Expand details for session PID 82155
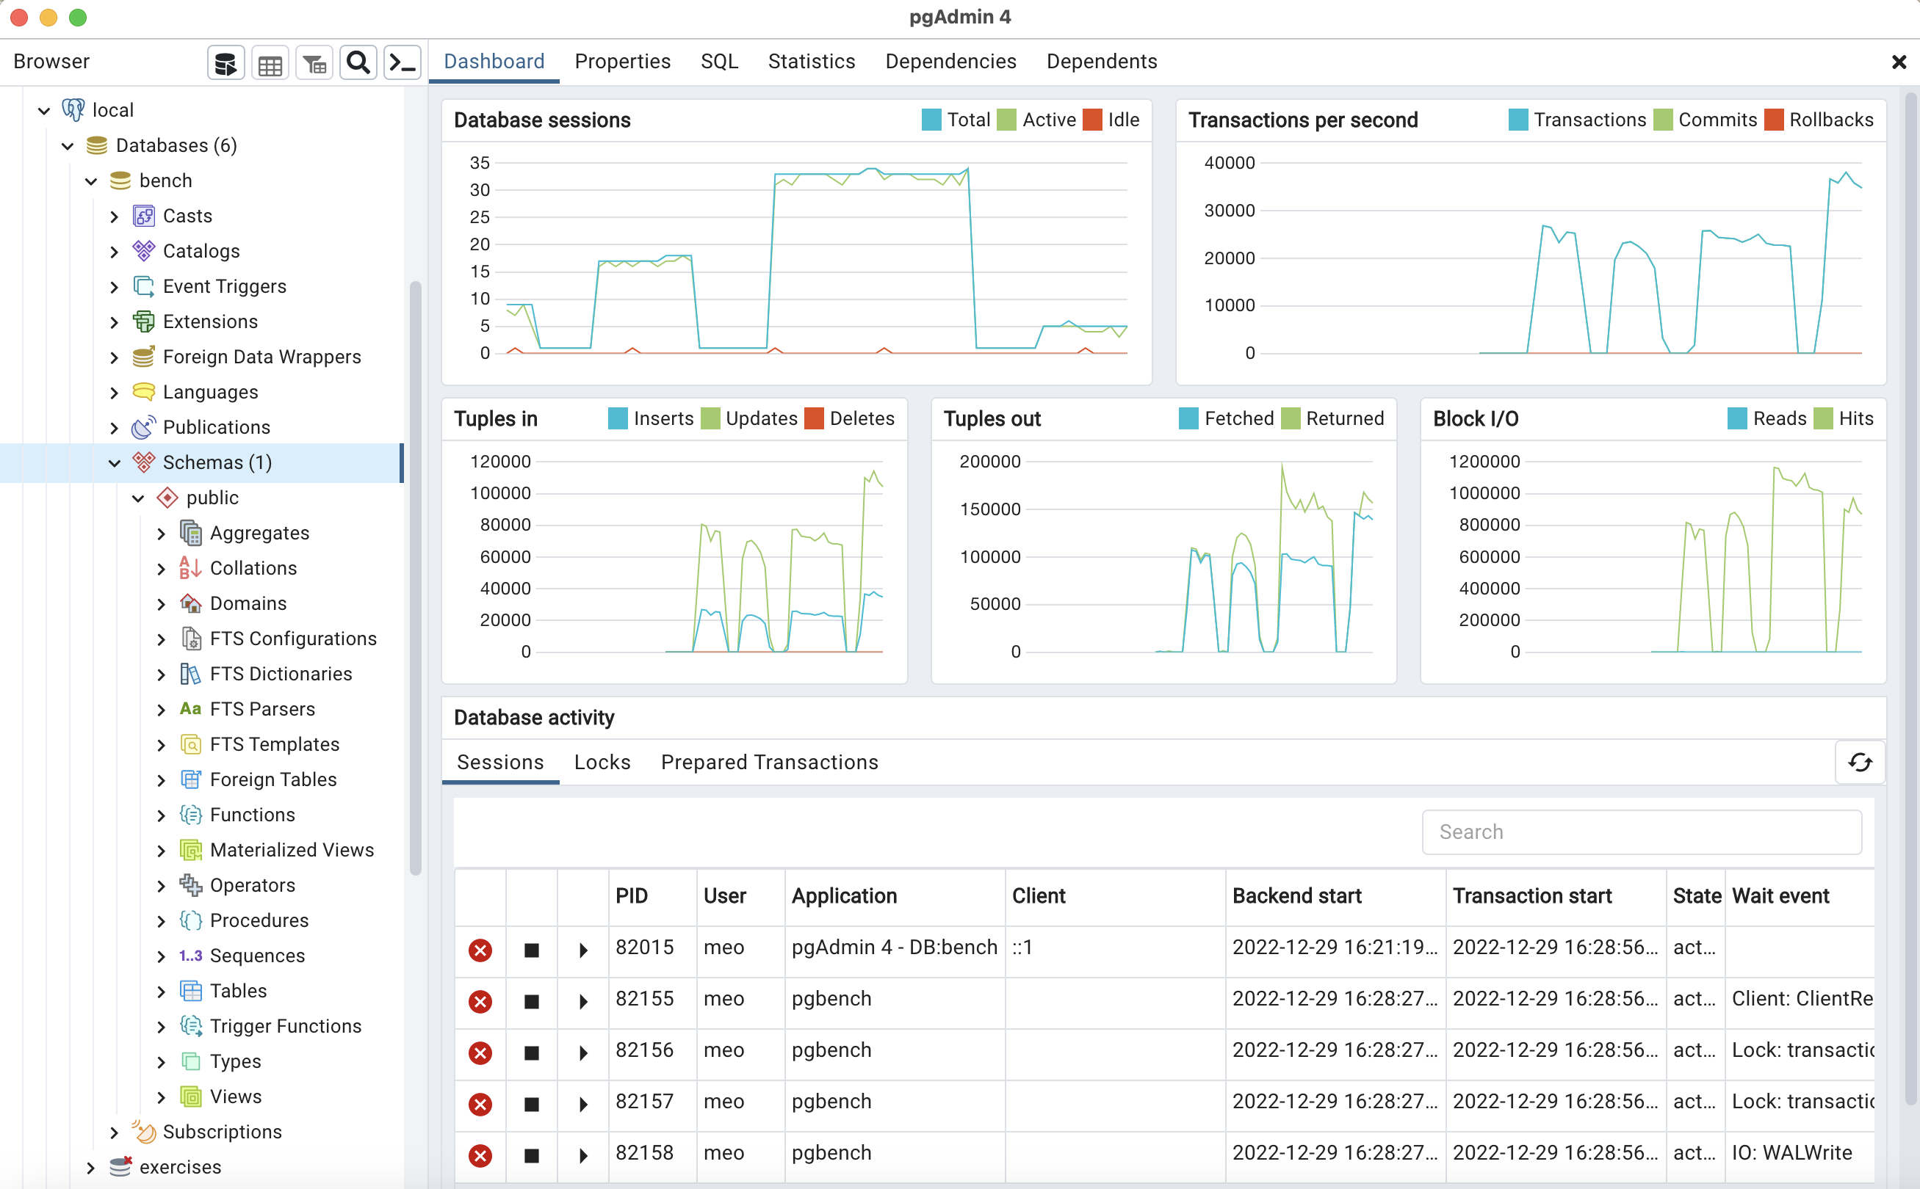 (x=583, y=1001)
